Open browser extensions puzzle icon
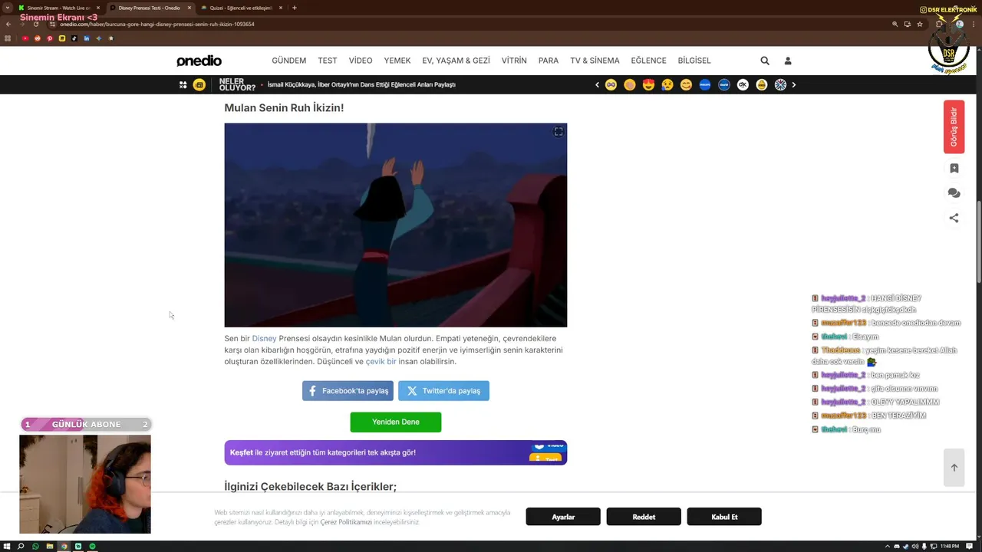This screenshot has height=552, width=982. tap(939, 24)
